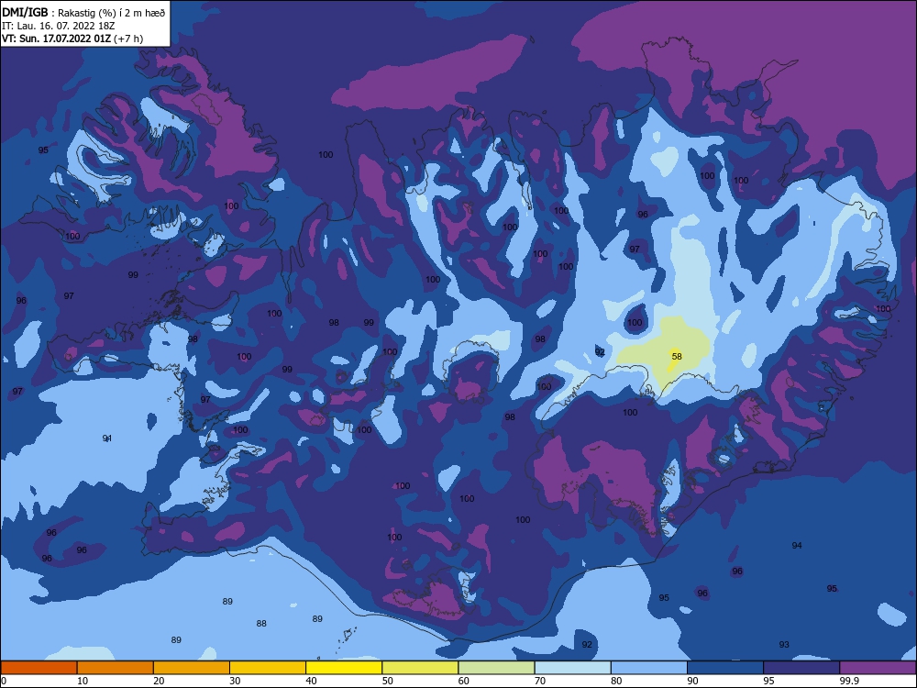
Task: Click the light blue 80-90 legend swatch
Action: click(649, 668)
